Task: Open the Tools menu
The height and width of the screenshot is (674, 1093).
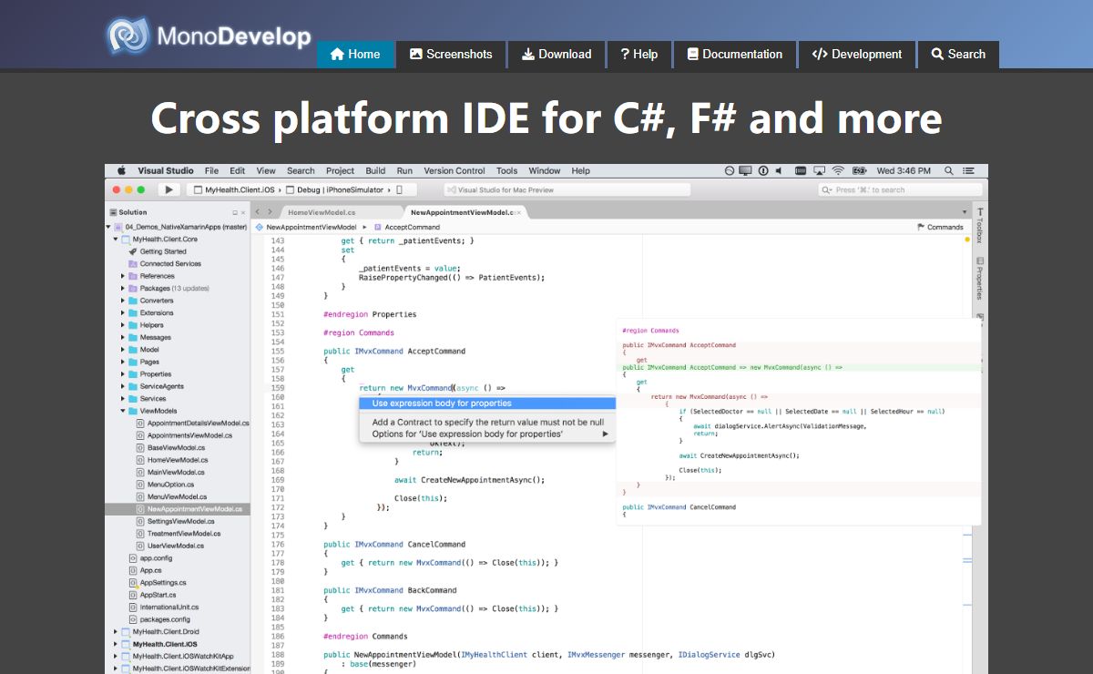Action: (x=506, y=170)
